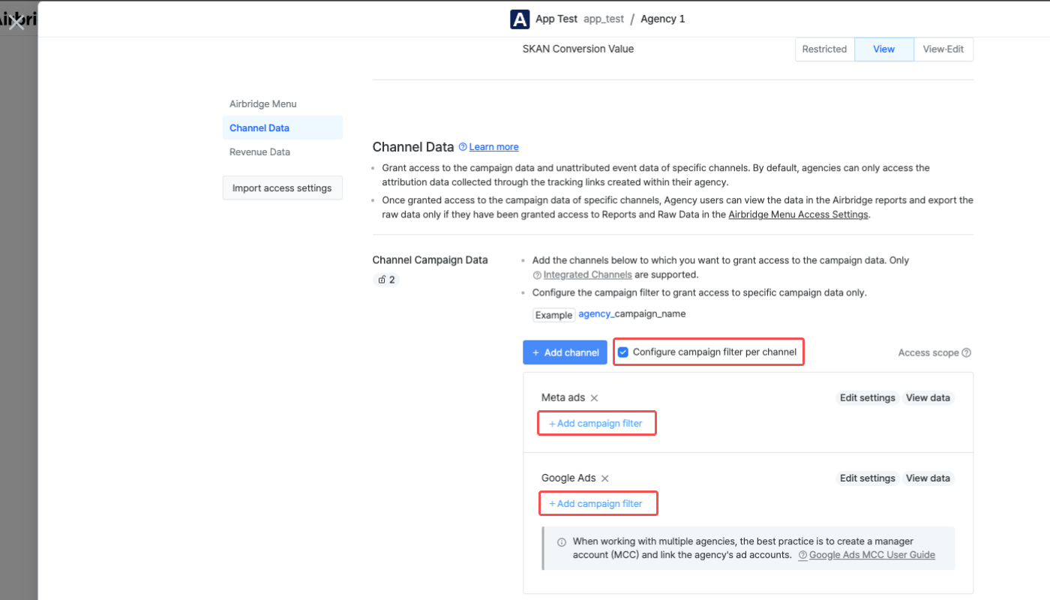Open Edit settings for Google Ads
Viewport: 1050px width, 600px height.
[868, 478]
